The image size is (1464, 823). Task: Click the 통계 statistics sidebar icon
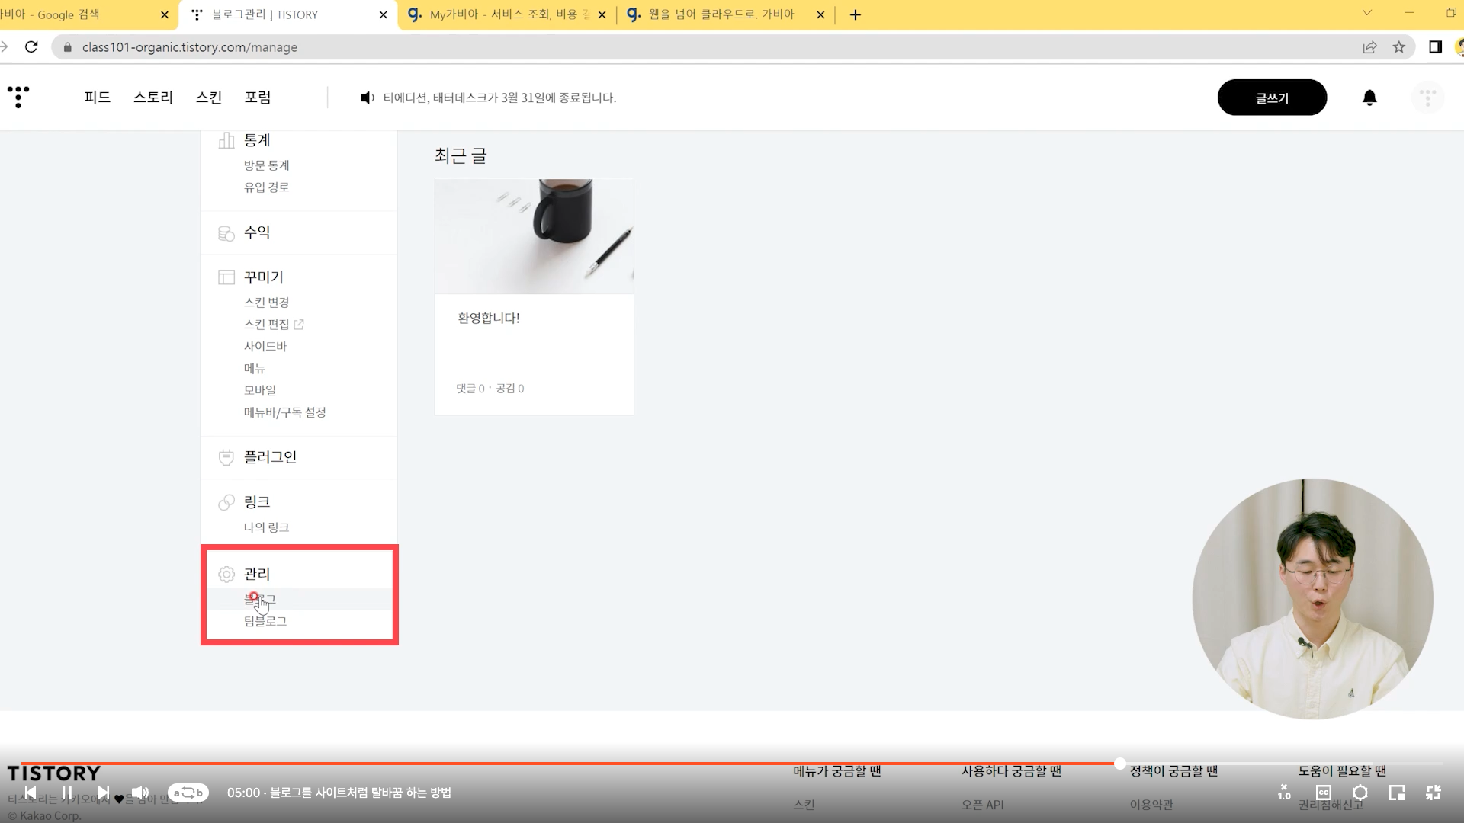point(226,140)
